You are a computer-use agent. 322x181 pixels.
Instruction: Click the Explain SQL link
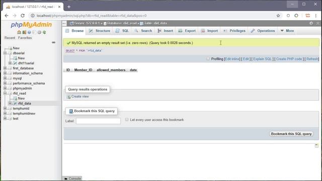click(x=262, y=59)
